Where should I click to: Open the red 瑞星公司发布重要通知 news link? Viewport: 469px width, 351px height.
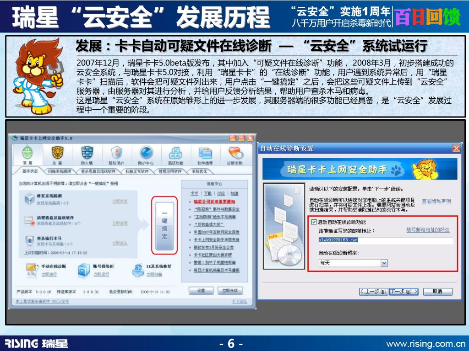click(x=214, y=202)
